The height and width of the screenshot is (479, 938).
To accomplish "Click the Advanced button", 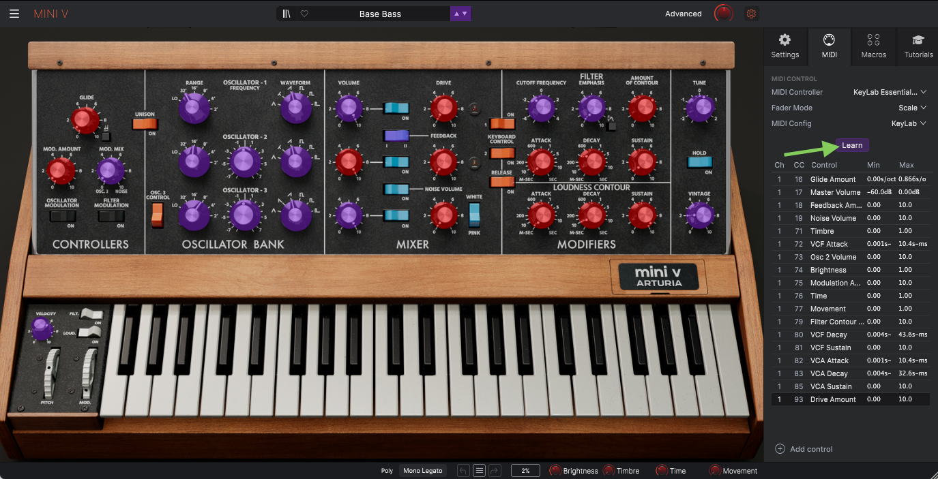I will click(684, 14).
